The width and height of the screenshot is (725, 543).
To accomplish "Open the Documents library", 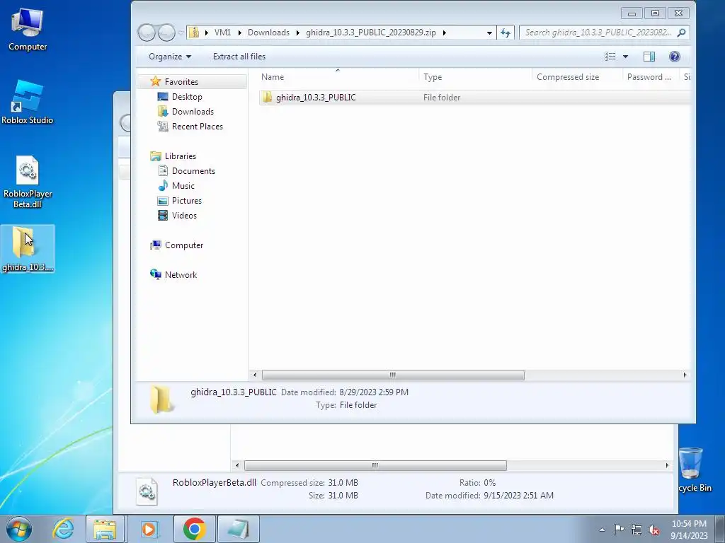I will pos(193,171).
